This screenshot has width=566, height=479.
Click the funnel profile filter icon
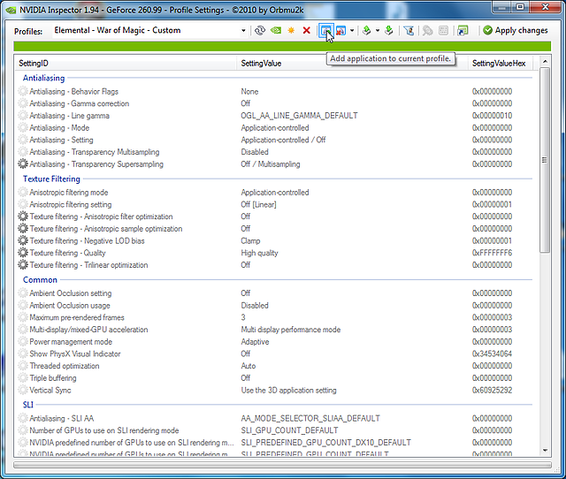point(409,31)
